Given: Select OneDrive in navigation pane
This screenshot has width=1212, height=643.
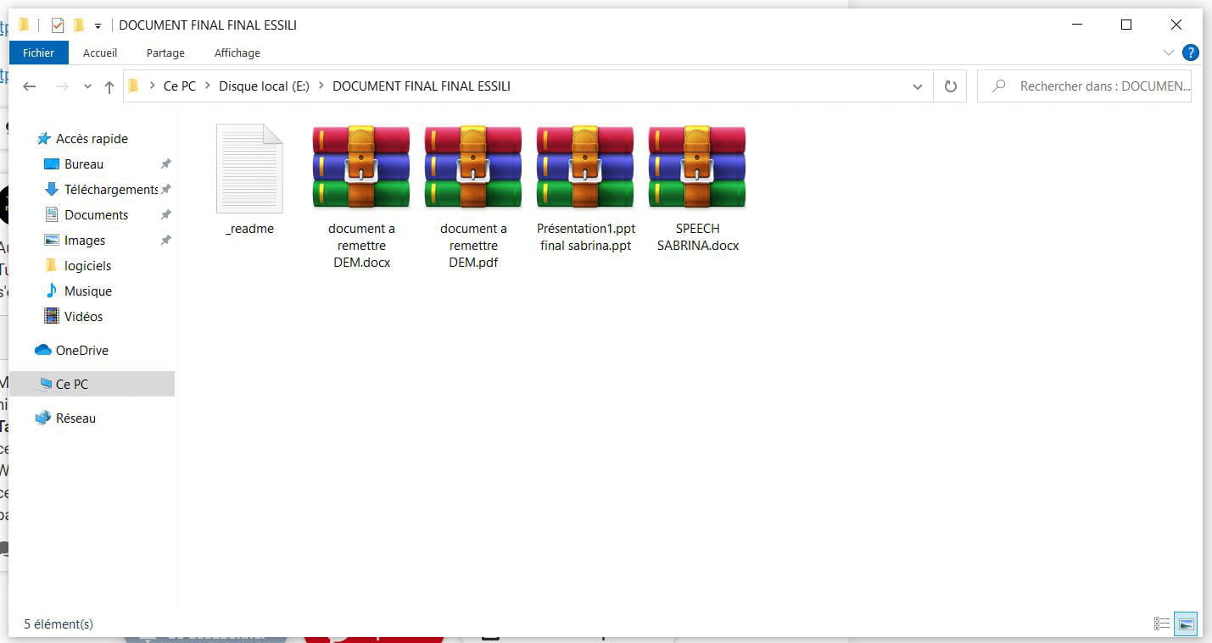Looking at the screenshot, I should pos(71,351).
